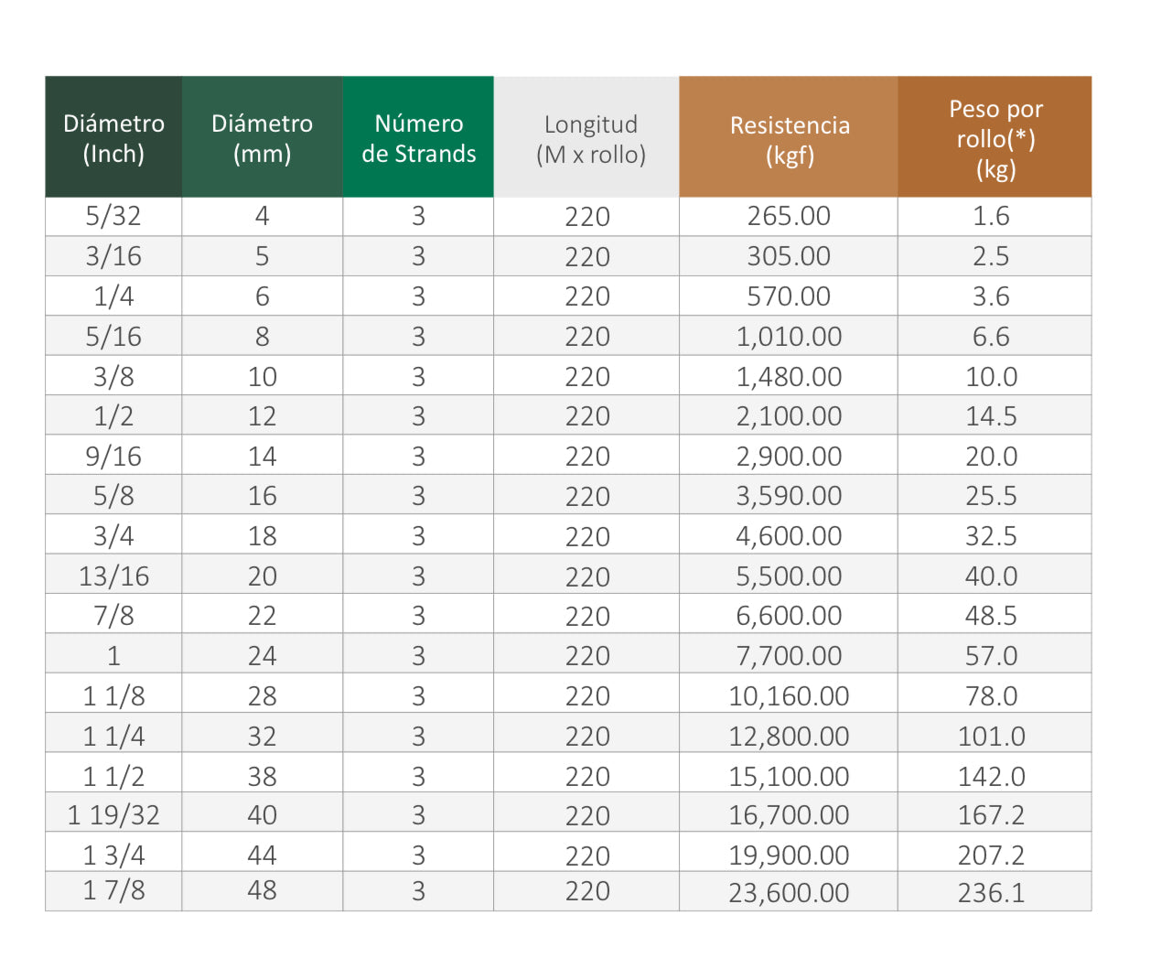The height and width of the screenshot is (958, 1161).
Task: Select the Longitud (M x rollo) header
Action: pos(590,139)
